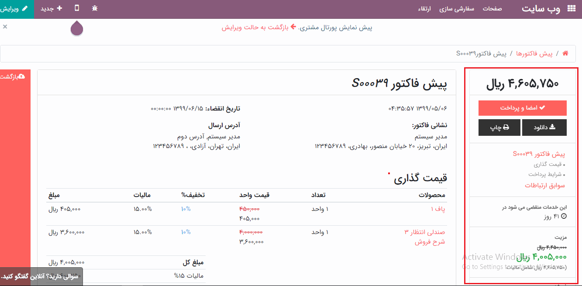The image size is (582, 286).
Task: Open developer tools via the bug icon
Action: click(x=95, y=8)
